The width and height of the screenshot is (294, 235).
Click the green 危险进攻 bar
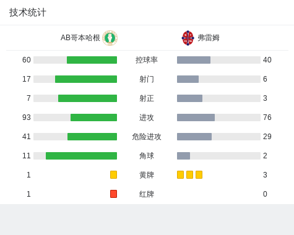click(92, 137)
